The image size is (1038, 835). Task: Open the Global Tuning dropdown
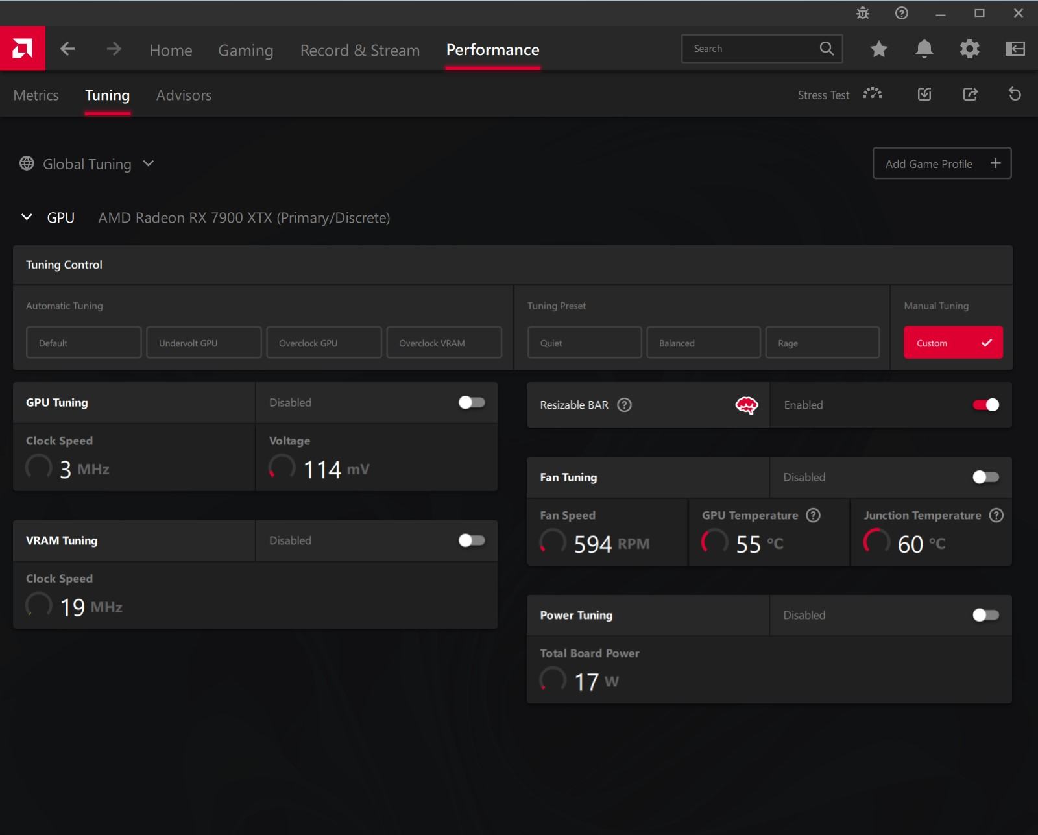[87, 163]
